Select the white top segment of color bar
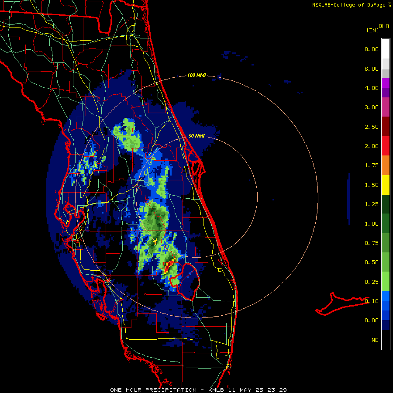 (x=386, y=48)
